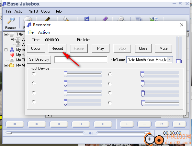Stop playback with the square button
The image size is (192, 146).
(15, 124)
